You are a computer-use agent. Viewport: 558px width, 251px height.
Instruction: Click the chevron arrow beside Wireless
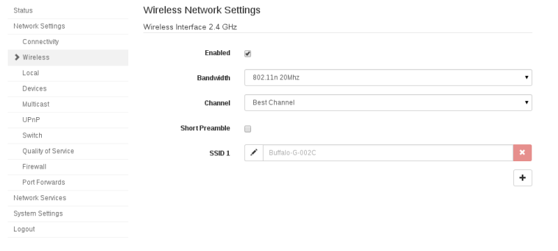click(x=17, y=57)
